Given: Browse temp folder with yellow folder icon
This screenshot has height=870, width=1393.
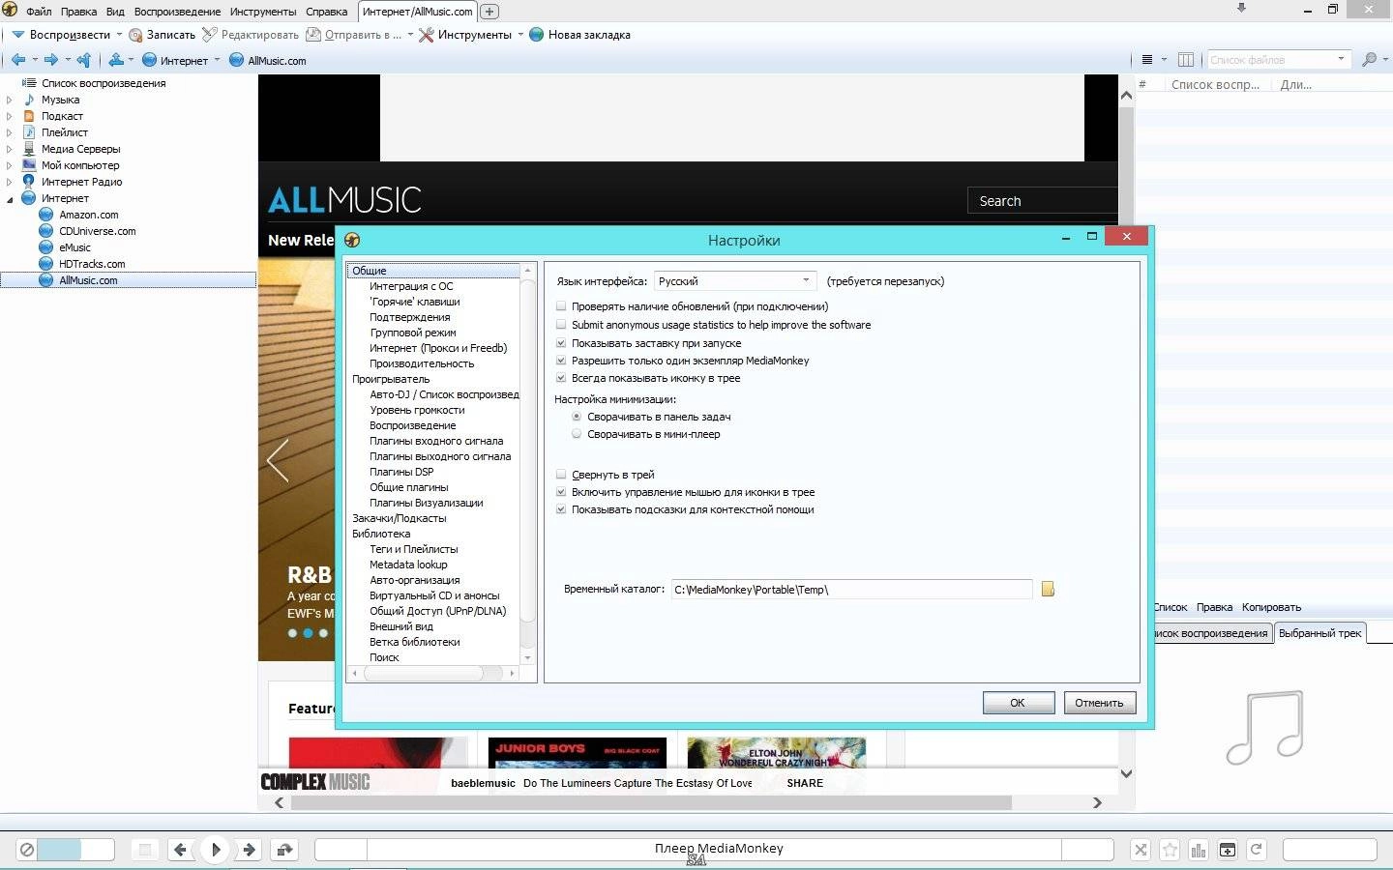Looking at the screenshot, I should tap(1048, 589).
